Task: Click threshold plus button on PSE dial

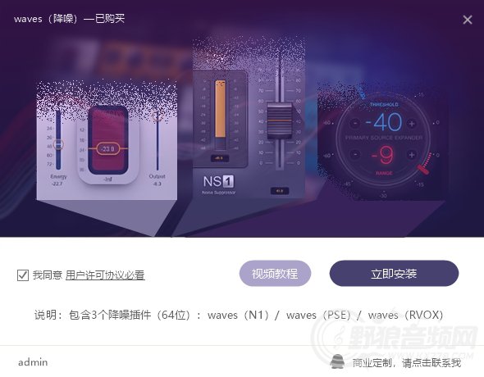Action: point(412,124)
